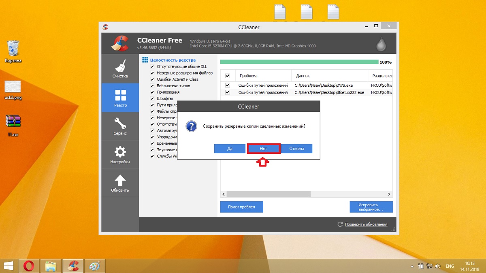Image resolution: width=486 pixels, height=273 pixels.
Task: Open the Сервис tools section
Action: click(120, 126)
